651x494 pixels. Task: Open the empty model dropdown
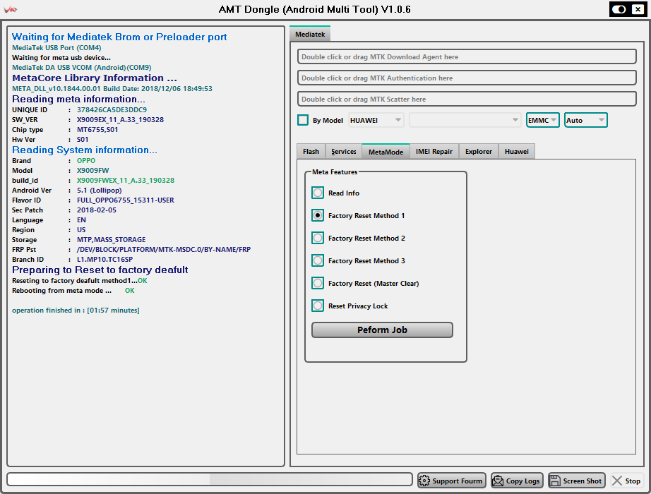pos(465,121)
